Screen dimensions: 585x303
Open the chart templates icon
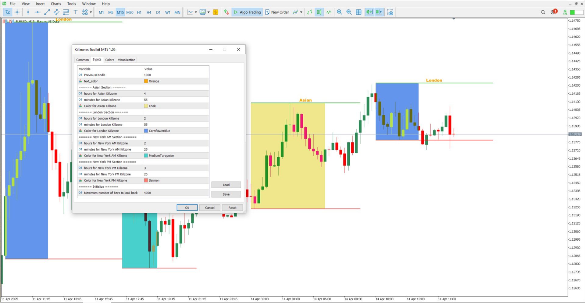coord(203,12)
